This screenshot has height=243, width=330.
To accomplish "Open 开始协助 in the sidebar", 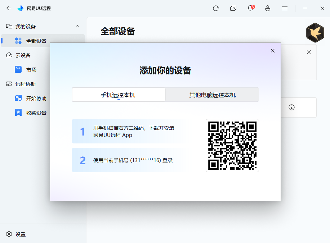I will (x=36, y=98).
